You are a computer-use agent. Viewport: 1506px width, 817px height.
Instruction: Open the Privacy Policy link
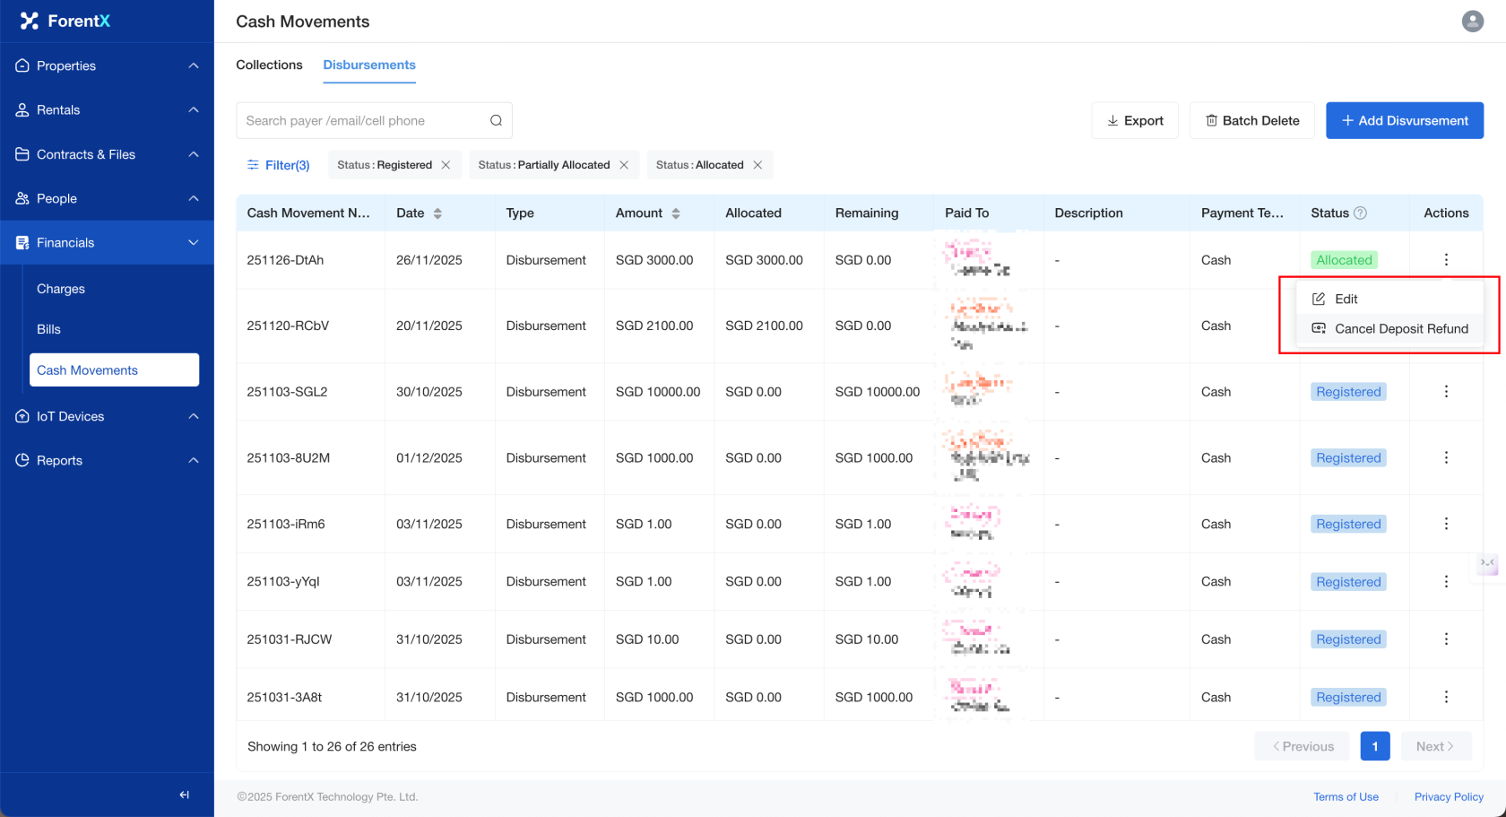coord(1449,796)
